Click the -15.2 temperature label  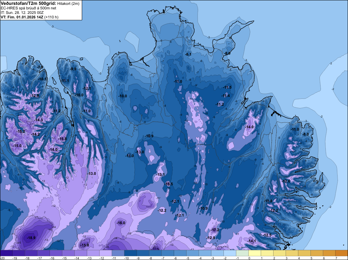(21, 131)
